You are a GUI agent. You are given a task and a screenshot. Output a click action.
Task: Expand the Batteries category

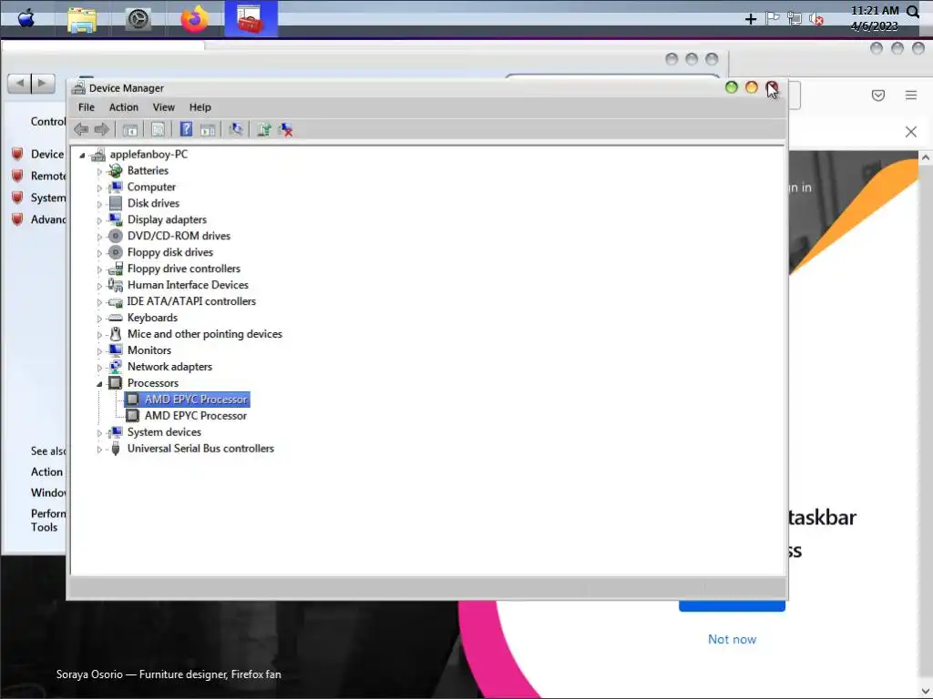99,171
